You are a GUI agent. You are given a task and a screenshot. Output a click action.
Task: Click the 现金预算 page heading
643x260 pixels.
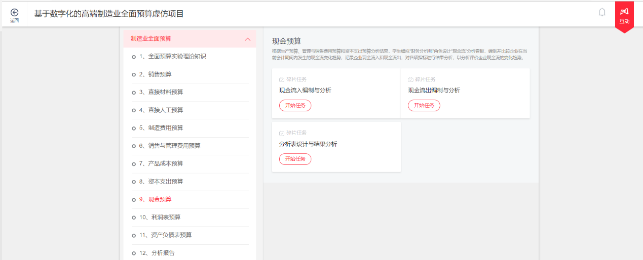click(x=287, y=41)
